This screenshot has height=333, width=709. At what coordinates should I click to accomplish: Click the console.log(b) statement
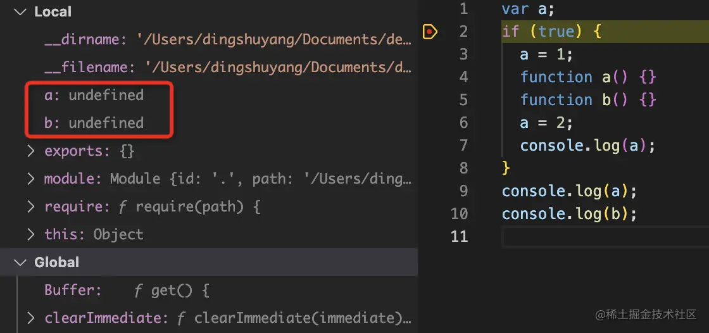(568, 214)
